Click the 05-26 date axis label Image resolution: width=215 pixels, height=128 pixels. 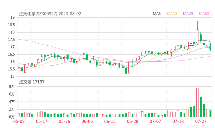coord(64,121)
